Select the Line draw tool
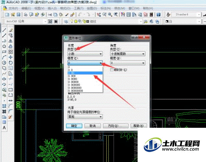This screenshot has width=206, height=162. coord(4,30)
